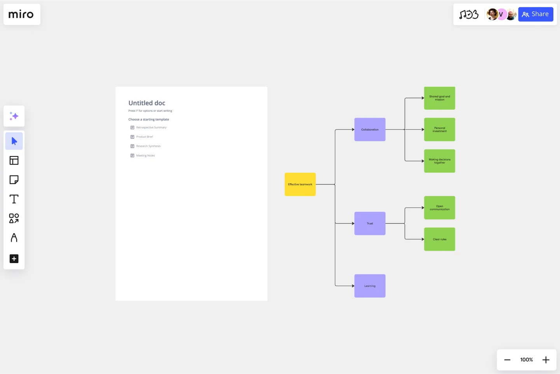Select the Making decisions together node
Viewport: 560px width, 374px height.
click(x=439, y=161)
